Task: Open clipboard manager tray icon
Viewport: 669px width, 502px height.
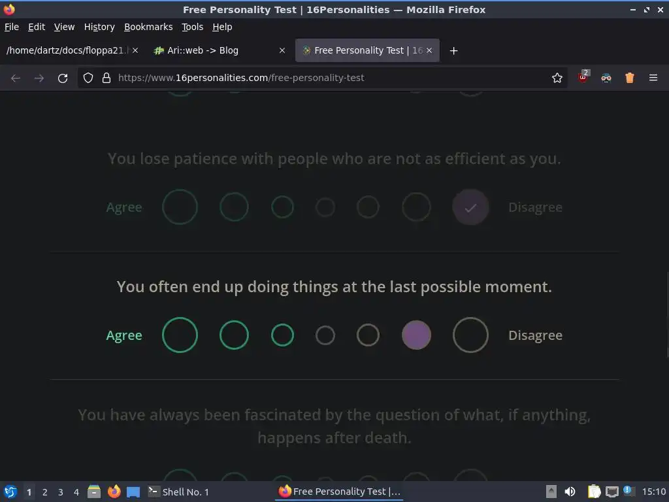Action: click(594, 492)
